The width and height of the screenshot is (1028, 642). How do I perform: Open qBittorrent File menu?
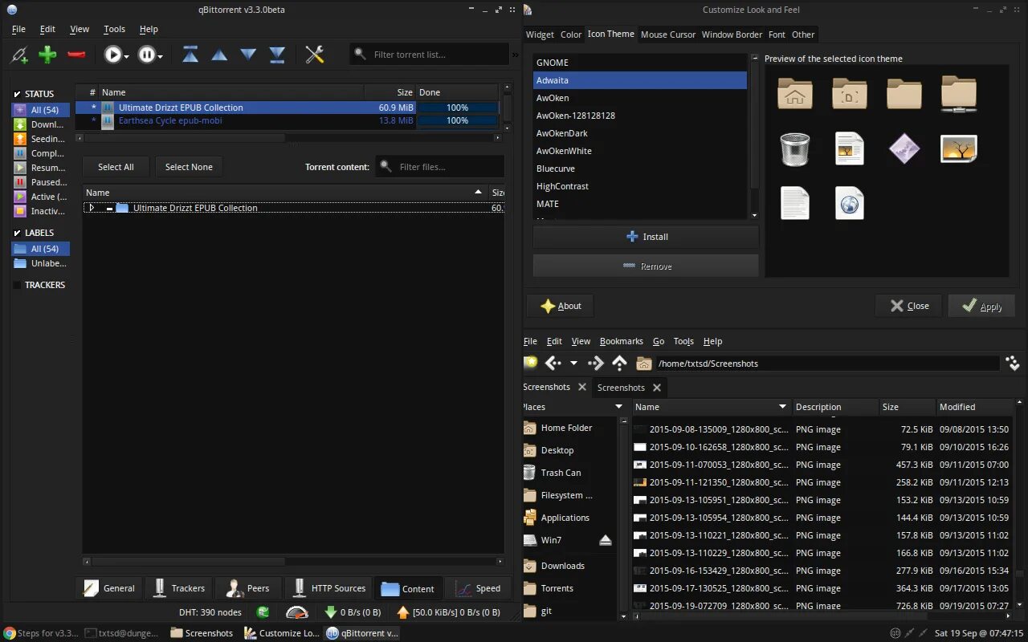[18, 29]
